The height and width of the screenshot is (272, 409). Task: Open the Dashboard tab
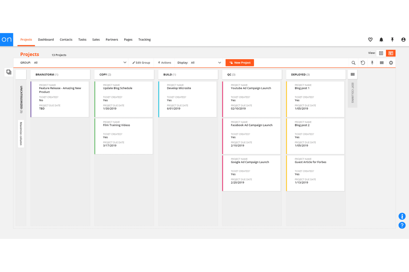[46, 40]
